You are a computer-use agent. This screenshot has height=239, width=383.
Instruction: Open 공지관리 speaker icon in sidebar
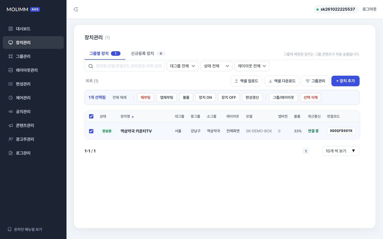pyautogui.click(x=11, y=112)
